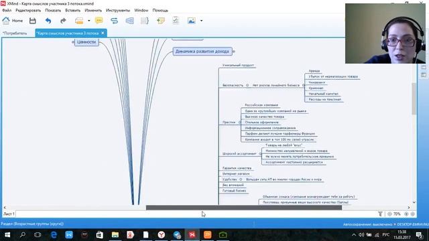Click the checklist task icon in the toolbar

click(176, 21)
